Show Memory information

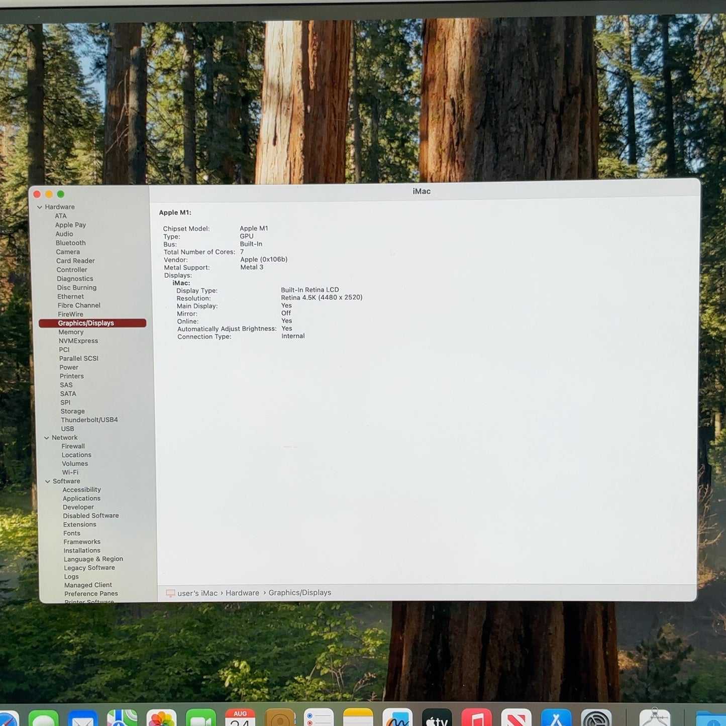pyautogui.click(x=71, y=332)
